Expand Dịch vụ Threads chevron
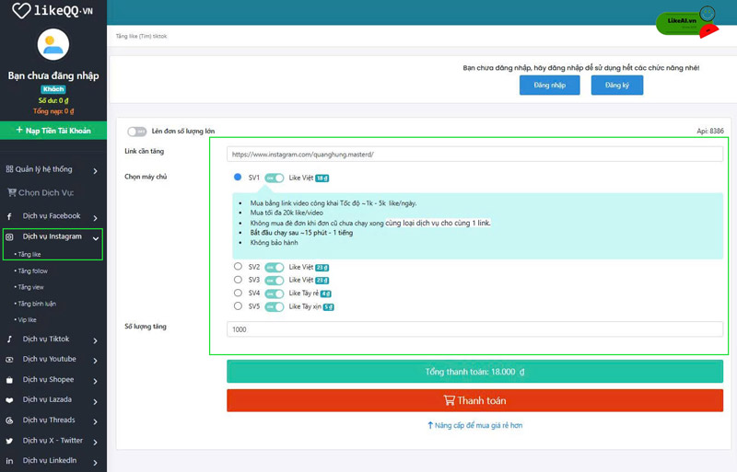This screenshot has height=472, width=737. 96,421
